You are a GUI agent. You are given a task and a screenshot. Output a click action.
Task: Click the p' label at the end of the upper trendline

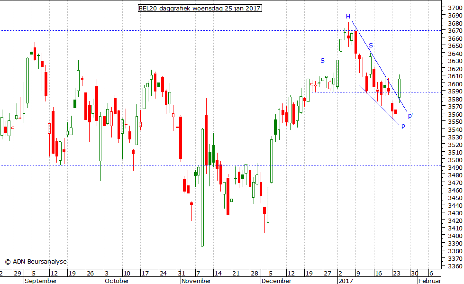pos(410,116)
